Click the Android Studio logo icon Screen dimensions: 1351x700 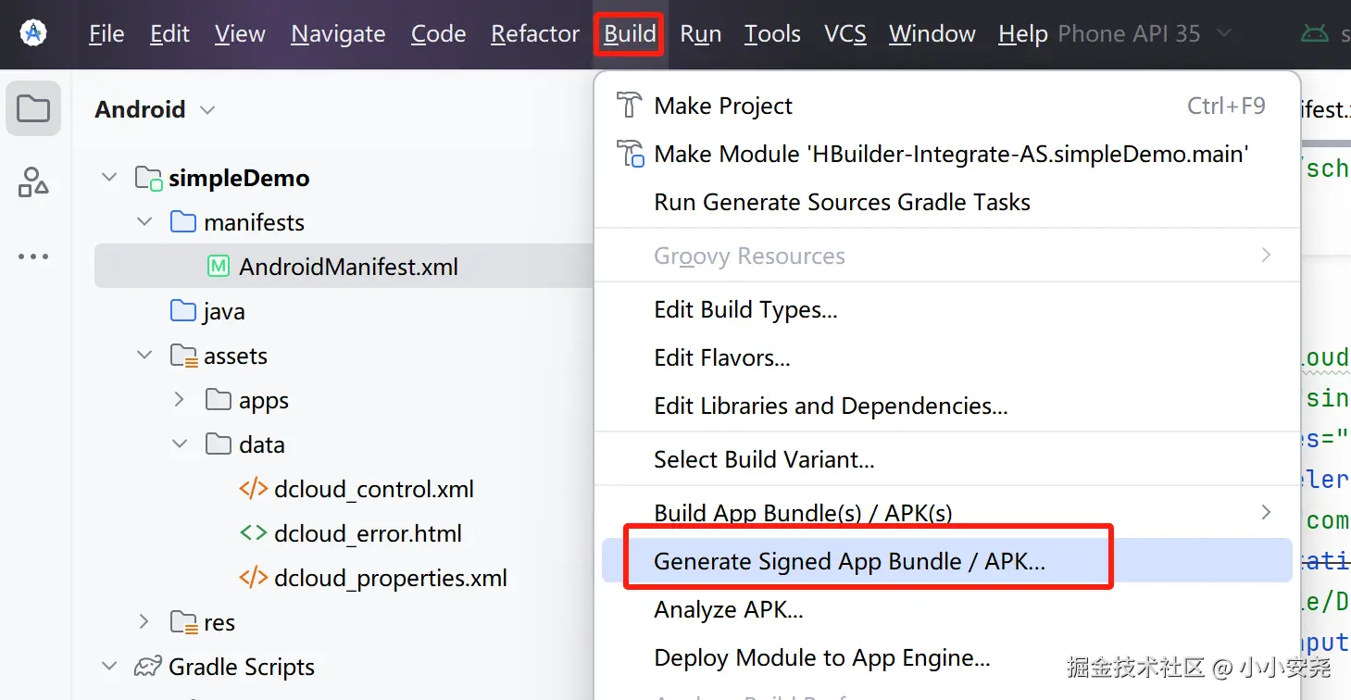click(x=34, y=33)
